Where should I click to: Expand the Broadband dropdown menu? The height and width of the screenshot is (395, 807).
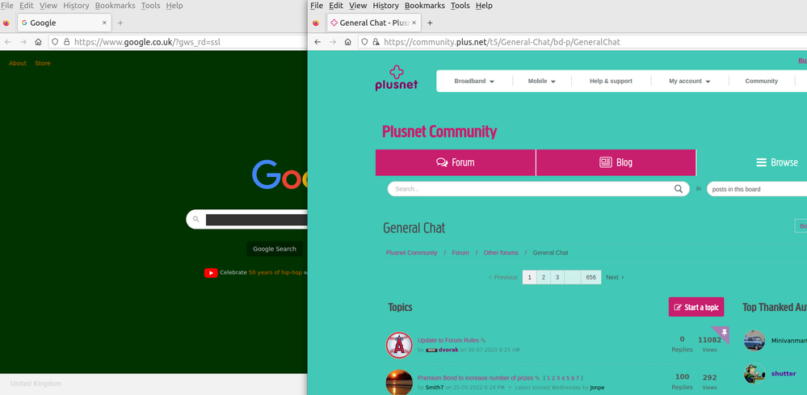tap(474, 82)
